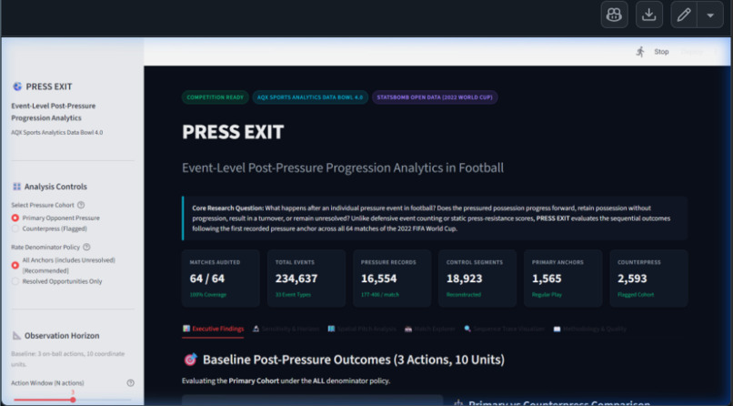Image resolution: width=733 pixels, height=406 pixels.
Task: Click the globe icon beside PRESS EXIT sidebar title
Action: pos(17,86)
